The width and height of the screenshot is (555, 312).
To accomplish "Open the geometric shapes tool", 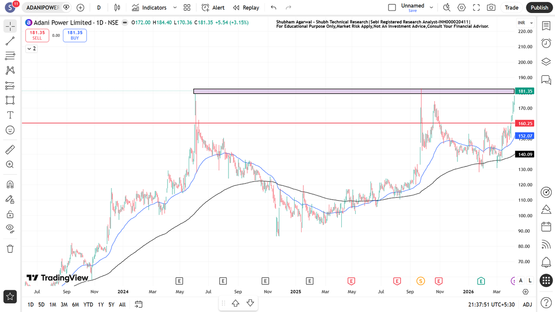I will point(10,100).
